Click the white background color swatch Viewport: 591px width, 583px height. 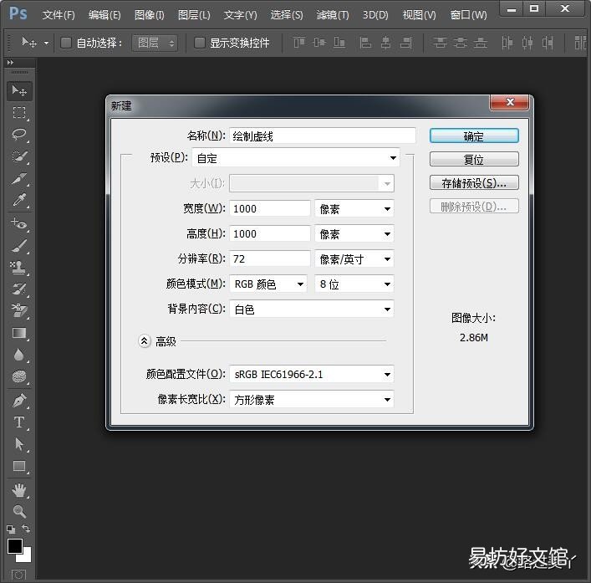[x=27, y=556]
